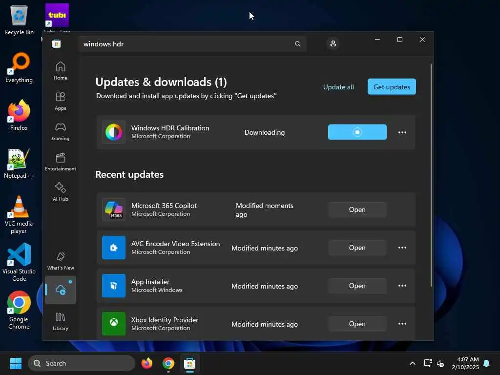Open the Home section in Store sidebar
The width and height of the screenshot is (500, 375).
[x=60, y=71]
